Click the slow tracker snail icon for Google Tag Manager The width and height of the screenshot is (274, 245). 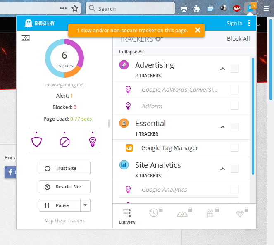coord(129,148)
